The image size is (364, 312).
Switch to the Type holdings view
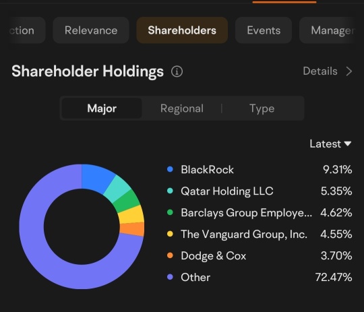click(x=262, y=108)
